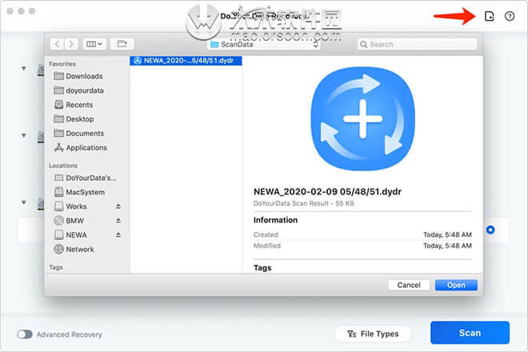
Task: Eject the BMW disc
Action: click(118, 221)
